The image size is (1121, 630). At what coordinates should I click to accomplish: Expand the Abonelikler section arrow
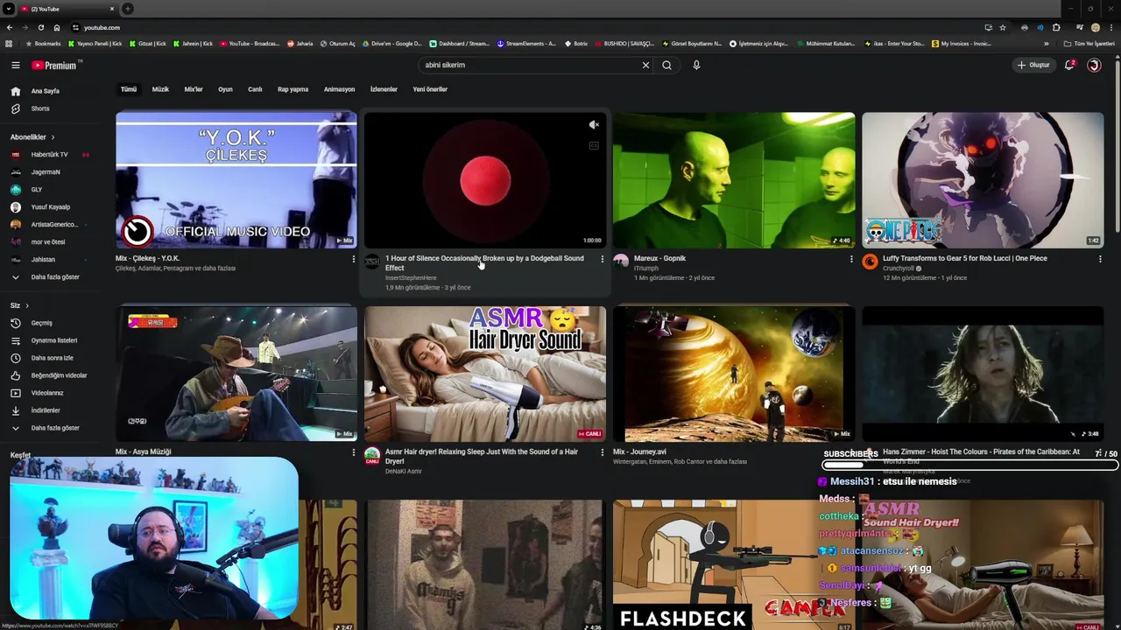(53, 137)
